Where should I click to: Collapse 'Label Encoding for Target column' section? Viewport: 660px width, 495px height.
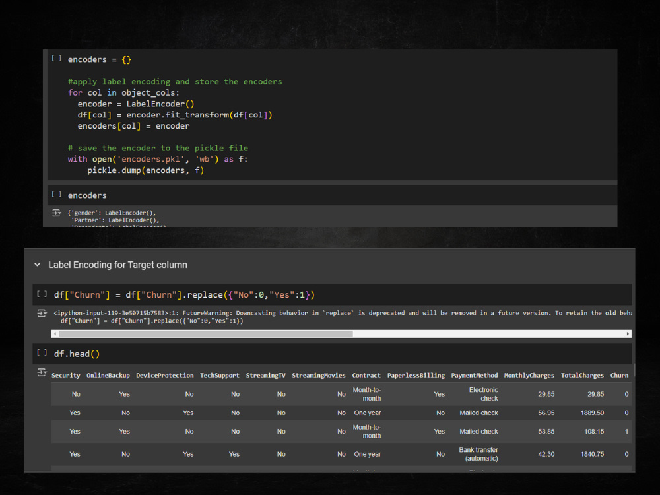(x=38, y=265)
